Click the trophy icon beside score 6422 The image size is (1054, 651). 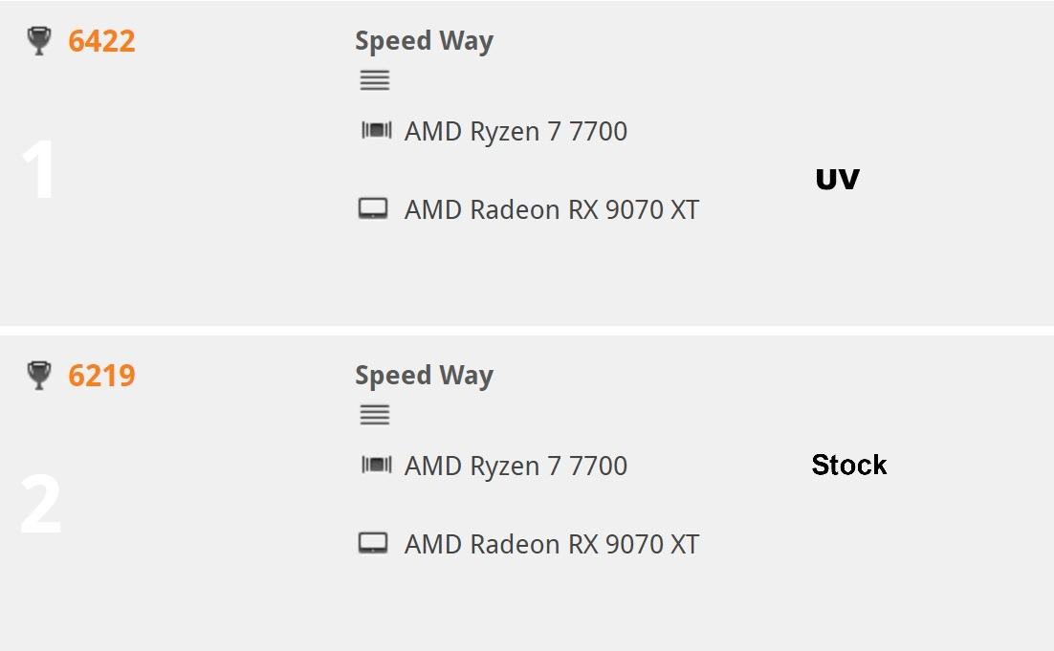(39, 41)
